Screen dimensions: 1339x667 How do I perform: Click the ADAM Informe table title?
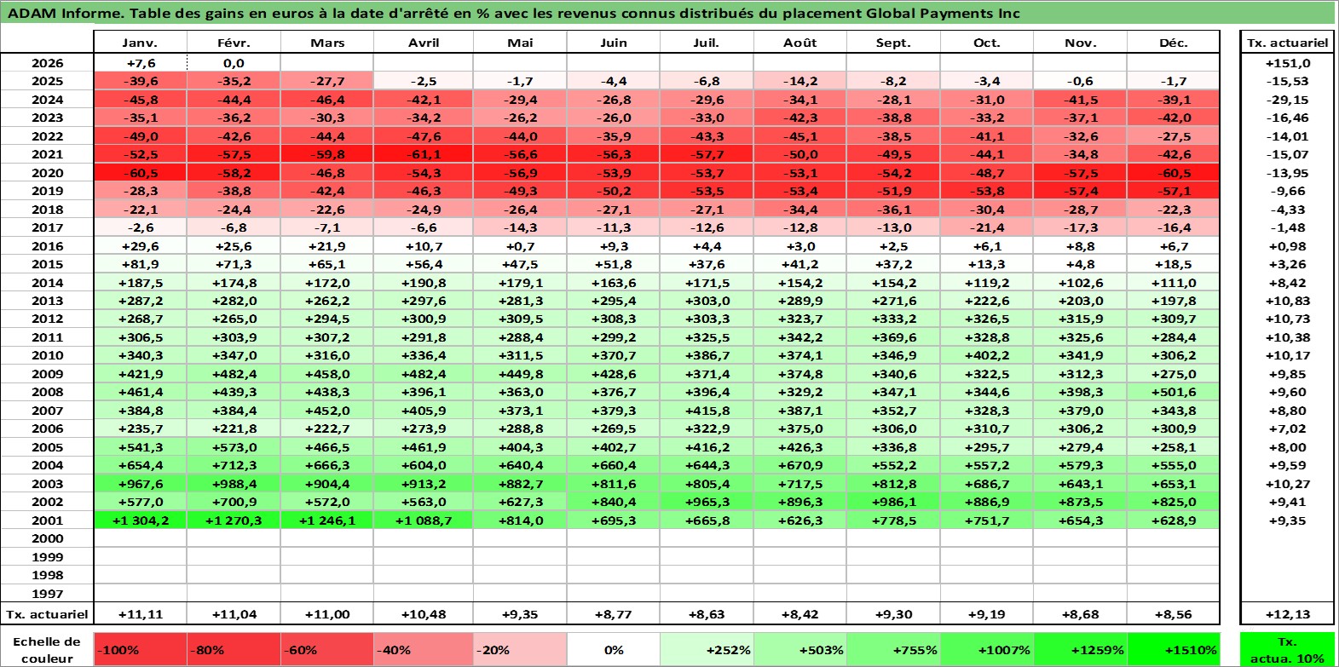point(514,13)
